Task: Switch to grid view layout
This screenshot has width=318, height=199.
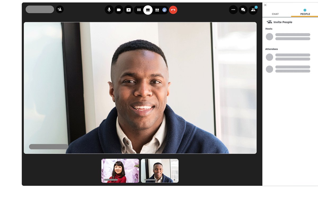Action: pos(139,10)
